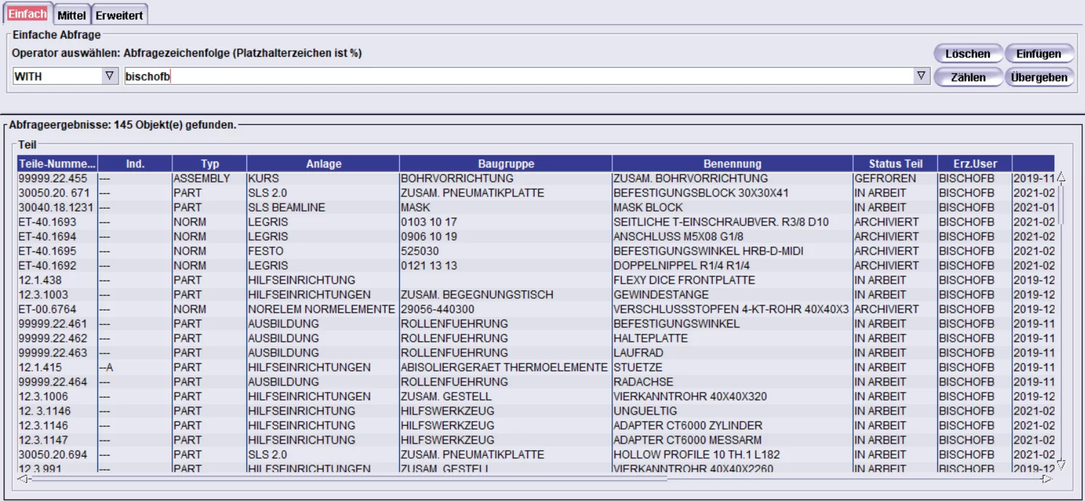Sort by the Teile-Nummer column header

tap(57, 164)
